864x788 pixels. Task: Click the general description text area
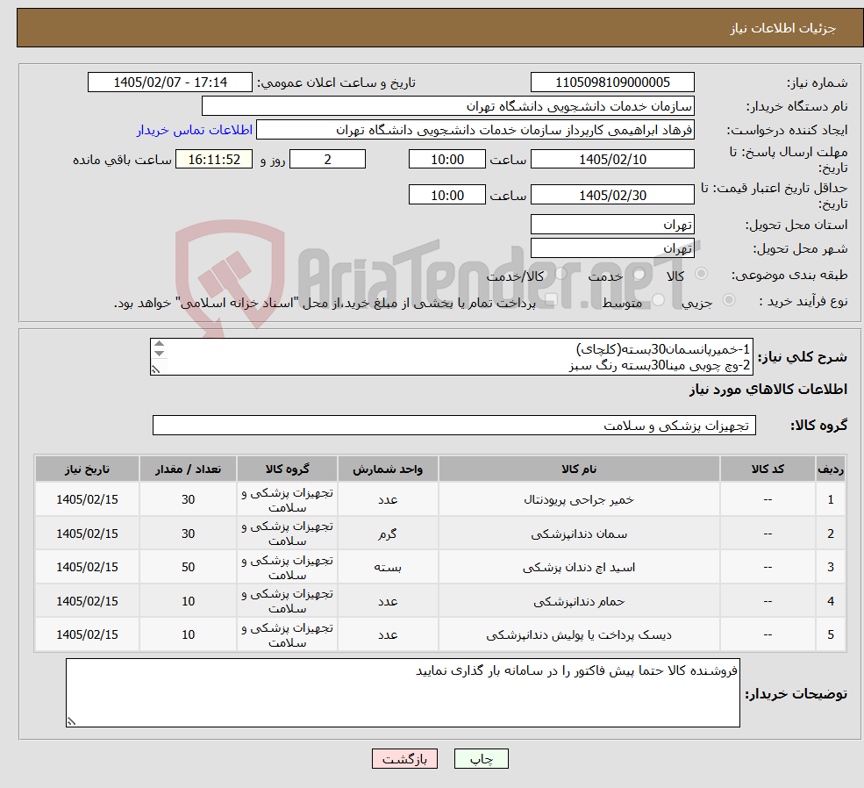click(451, 357)
